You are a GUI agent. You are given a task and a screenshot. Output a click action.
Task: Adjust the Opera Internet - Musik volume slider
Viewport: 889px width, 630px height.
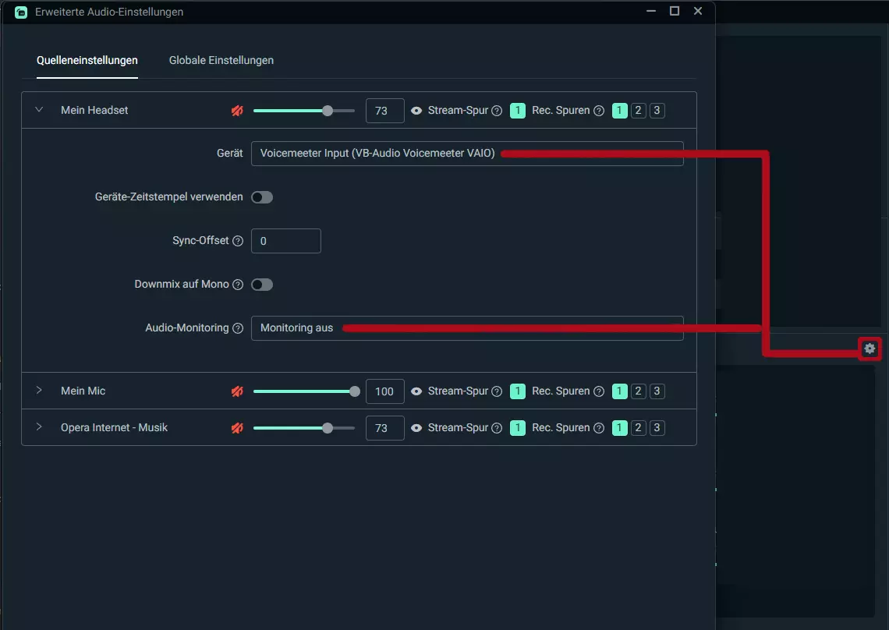pos(304,428)
